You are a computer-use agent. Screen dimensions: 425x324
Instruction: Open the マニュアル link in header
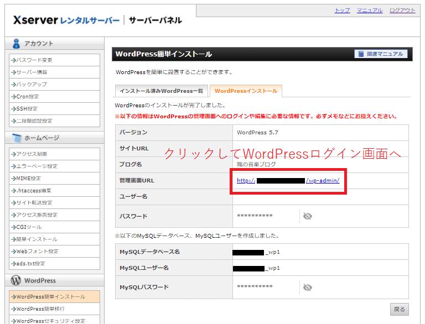pyautogui.click(x=370, y=11)
